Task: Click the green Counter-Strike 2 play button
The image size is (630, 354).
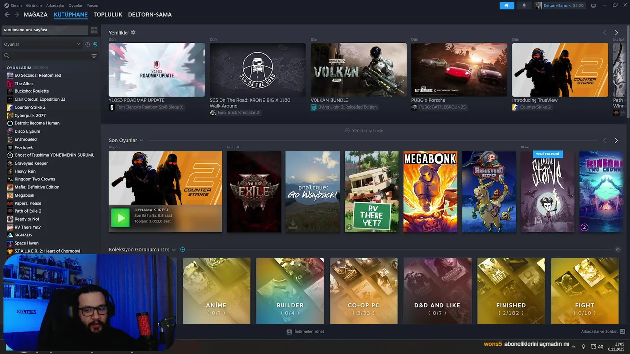Action: pos(120,218)
